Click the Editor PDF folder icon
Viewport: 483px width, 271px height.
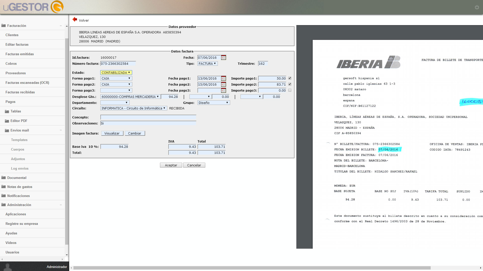[x=7, y=121]
